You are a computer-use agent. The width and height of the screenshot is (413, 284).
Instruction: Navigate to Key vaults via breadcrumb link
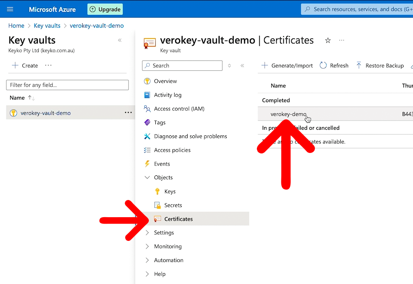coord(47,25)
